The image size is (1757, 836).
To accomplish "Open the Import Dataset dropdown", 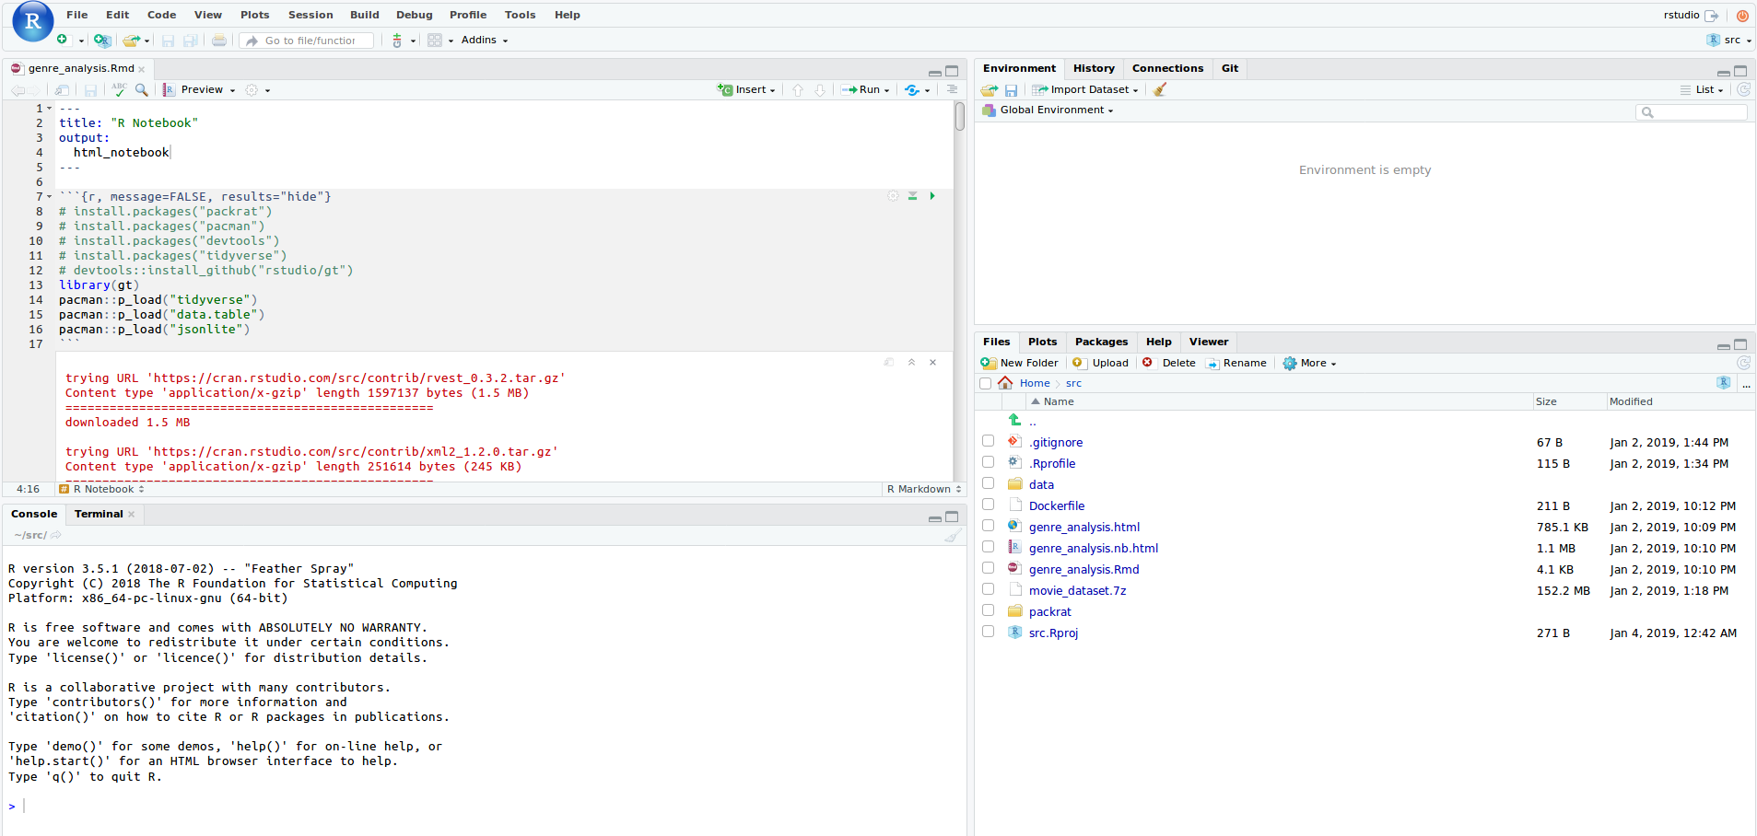I will click(x=1085, y=89).
